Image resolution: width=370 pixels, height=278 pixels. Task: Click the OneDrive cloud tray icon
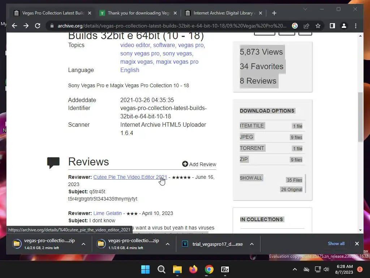(x=306, y=269)
